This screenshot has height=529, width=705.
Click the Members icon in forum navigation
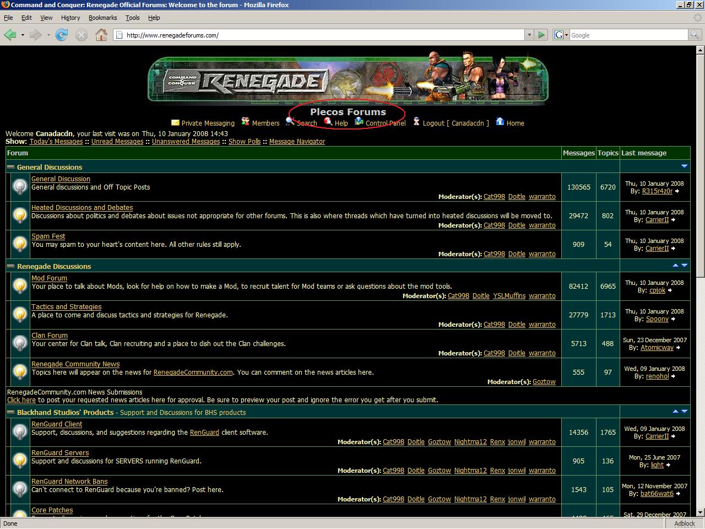tap(246, 122)
